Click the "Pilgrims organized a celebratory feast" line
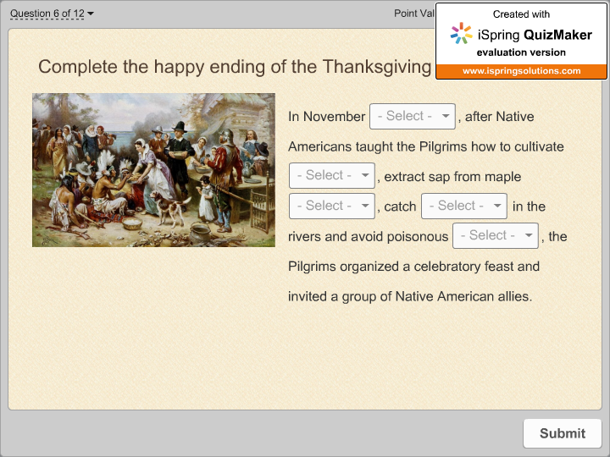This screenshot has height=457, width=610. [413, 267]
